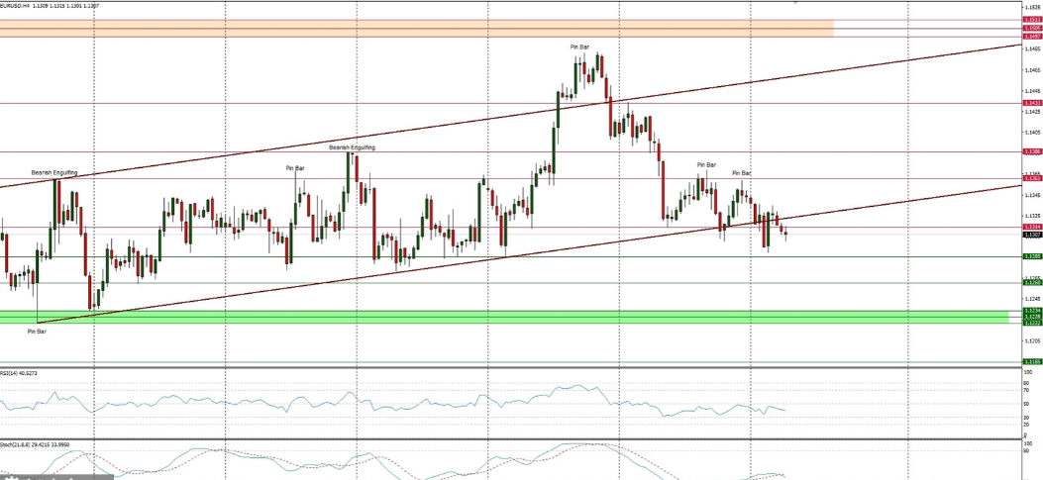Click the black 1.1307 current price tag

coord(1031,235)
